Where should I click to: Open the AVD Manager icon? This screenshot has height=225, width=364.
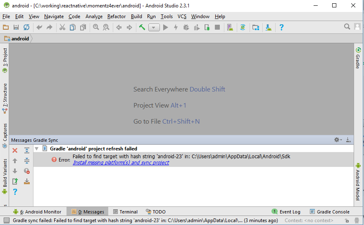(230, 27)
